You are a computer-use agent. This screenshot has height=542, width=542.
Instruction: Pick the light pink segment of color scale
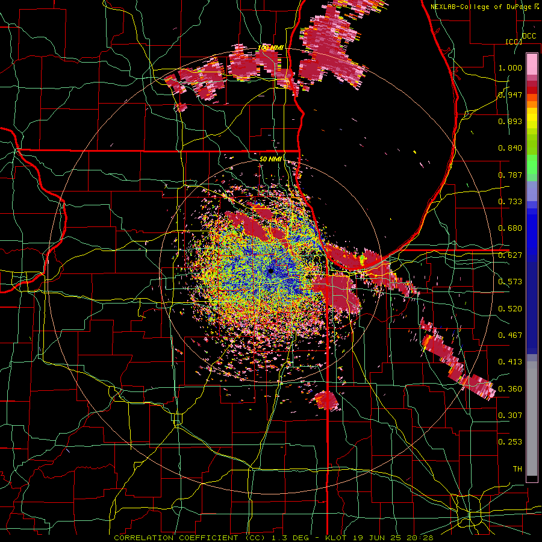tap(532, 64)
